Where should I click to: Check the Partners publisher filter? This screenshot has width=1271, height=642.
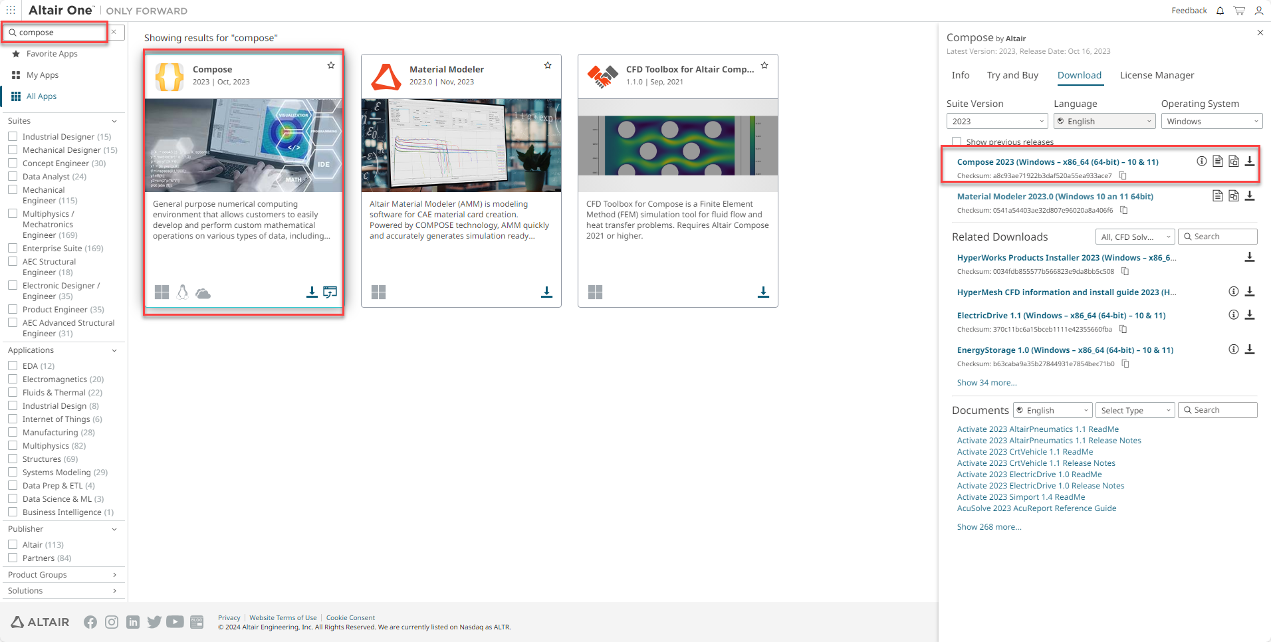click(13, 558)
